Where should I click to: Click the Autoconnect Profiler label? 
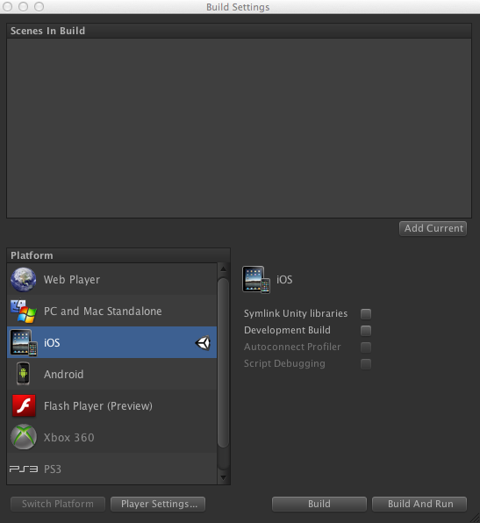292,347
